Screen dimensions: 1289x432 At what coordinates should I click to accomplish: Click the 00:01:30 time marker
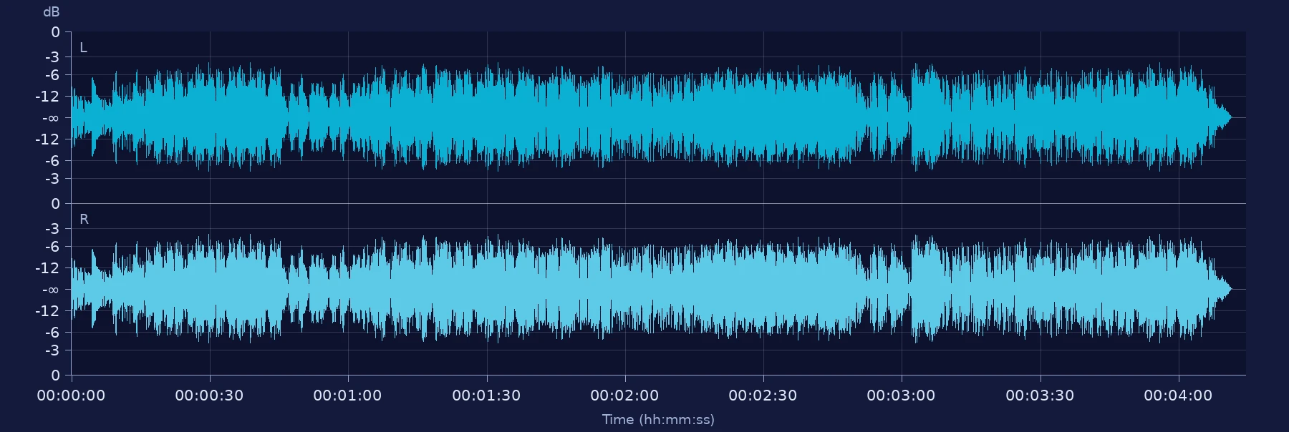tap(486, 396)
